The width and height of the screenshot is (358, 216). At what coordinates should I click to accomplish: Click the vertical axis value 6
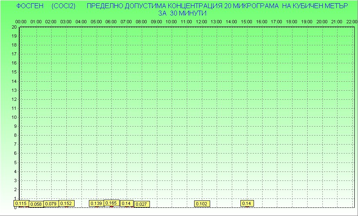15,154
